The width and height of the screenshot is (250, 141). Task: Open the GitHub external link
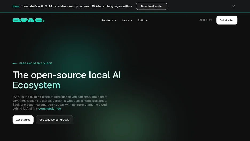(x=205, y=20)
